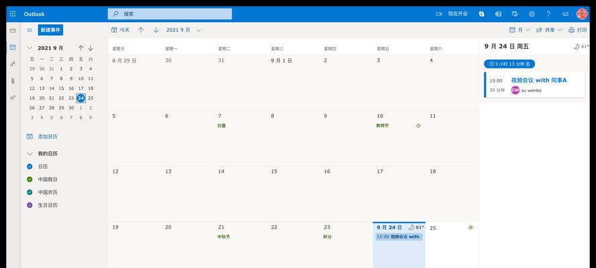This screenshot has height=268, width=596.
Task: Click the sun weather icon on 25th
Action: (470, 227)
